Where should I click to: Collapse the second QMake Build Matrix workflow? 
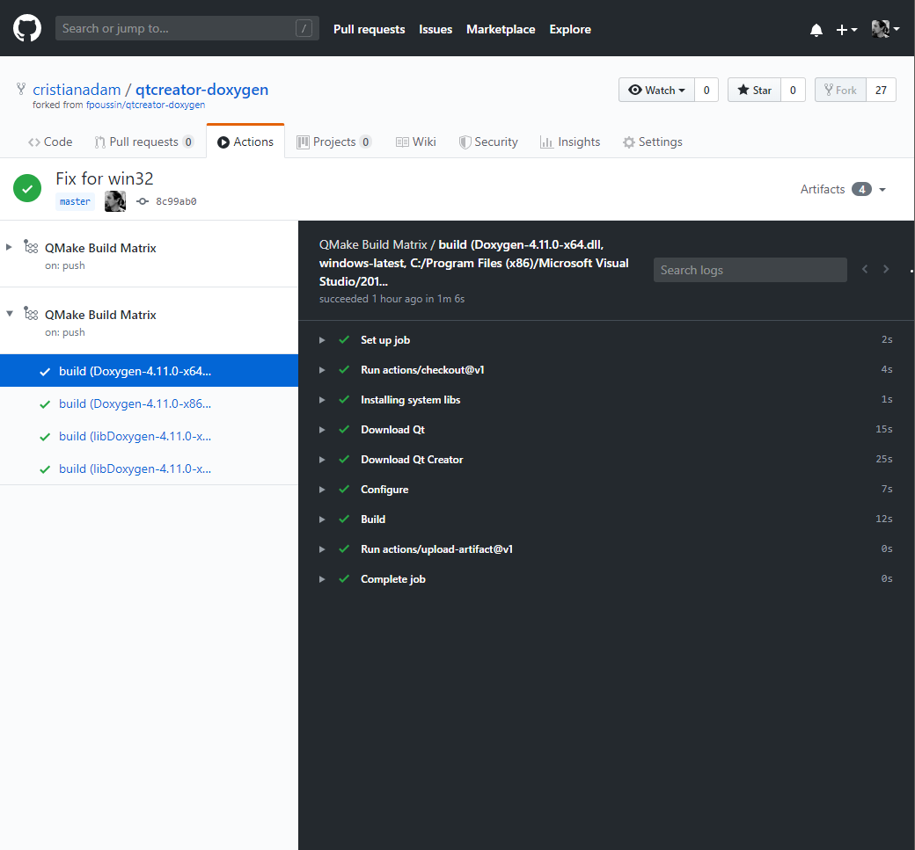coord(11,315)
